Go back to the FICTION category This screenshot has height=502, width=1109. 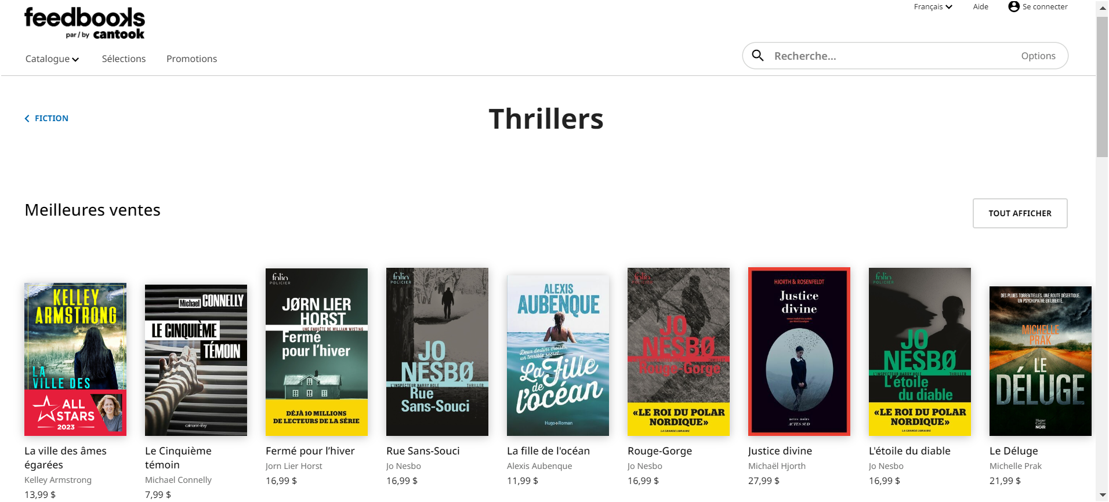[x=51, y=118]
